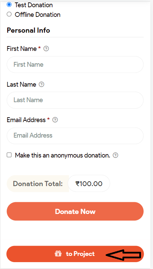153x269 pixels.
Task: Click help icon beside anonymous donation option
Action: point(116,155)
